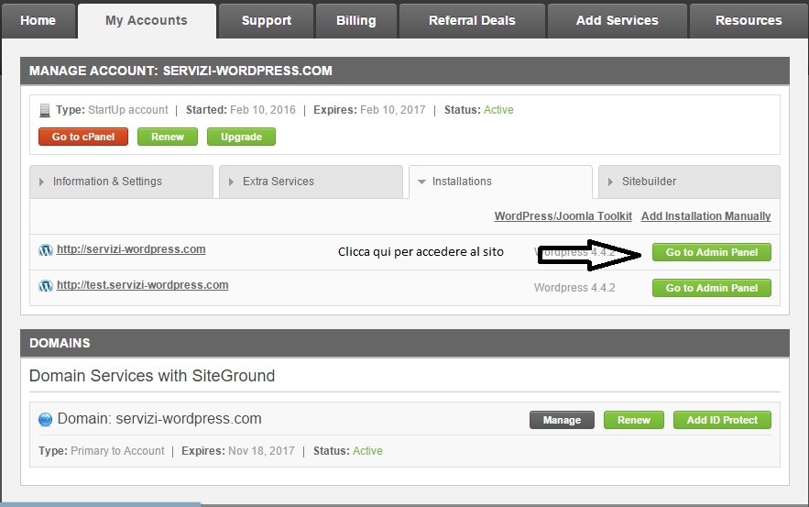Click Add Installation Manually link

(x=705, y=216)
